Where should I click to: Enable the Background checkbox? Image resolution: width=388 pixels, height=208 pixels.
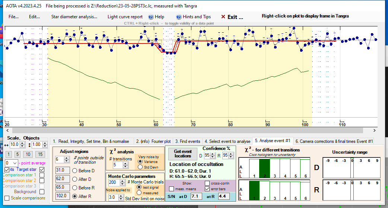coord(42,192)
